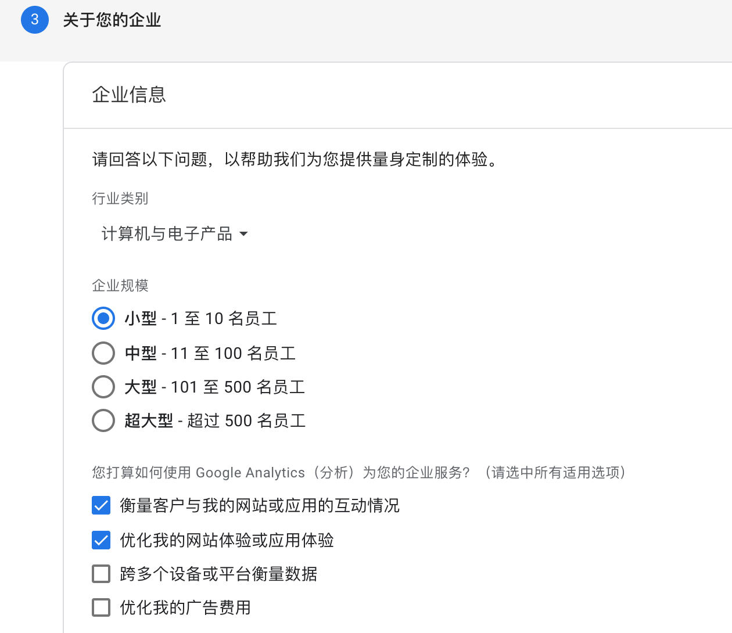
Task: Enable the 跨多个设备或平台衡量数据 checkbox
Action: click(x=101, y=574)
